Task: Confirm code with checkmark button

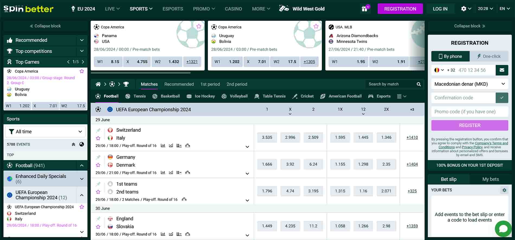Action: (502, 98)
